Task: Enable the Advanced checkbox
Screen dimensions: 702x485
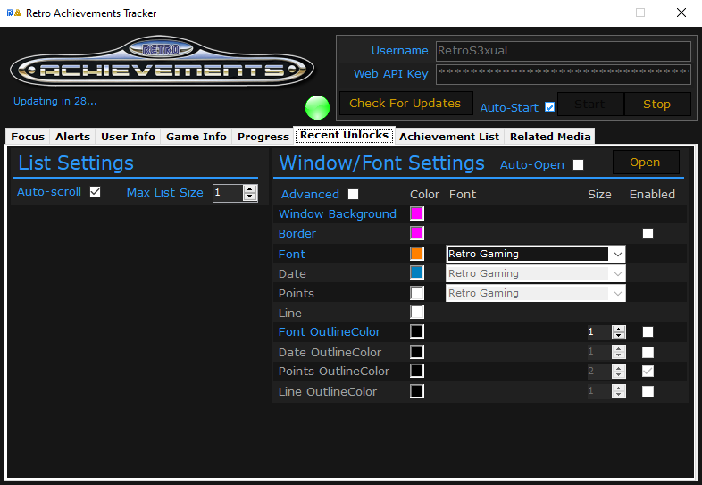Action: [x=354, y=194]
